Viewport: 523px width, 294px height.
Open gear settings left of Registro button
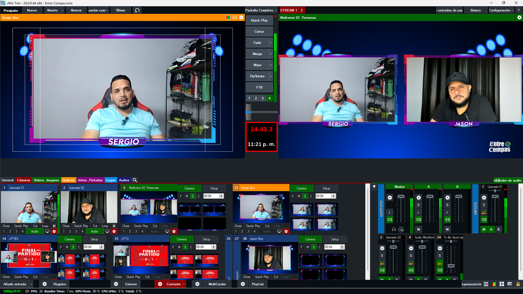click(x=45, y=284)
